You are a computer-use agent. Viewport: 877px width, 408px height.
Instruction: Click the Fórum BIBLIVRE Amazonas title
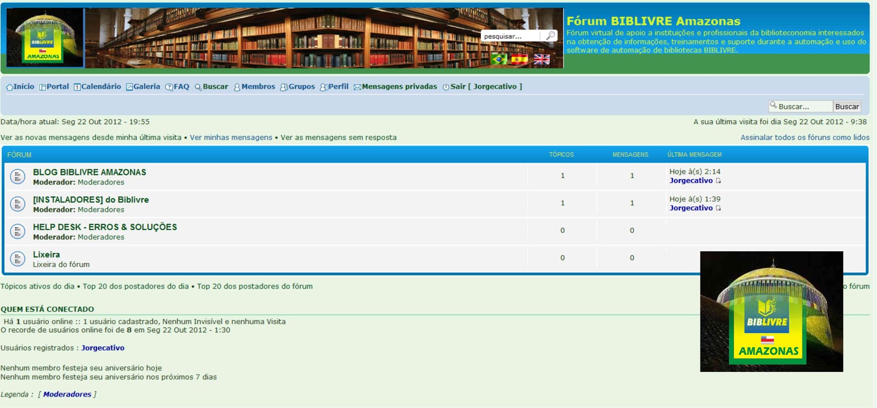click(653, 21)
